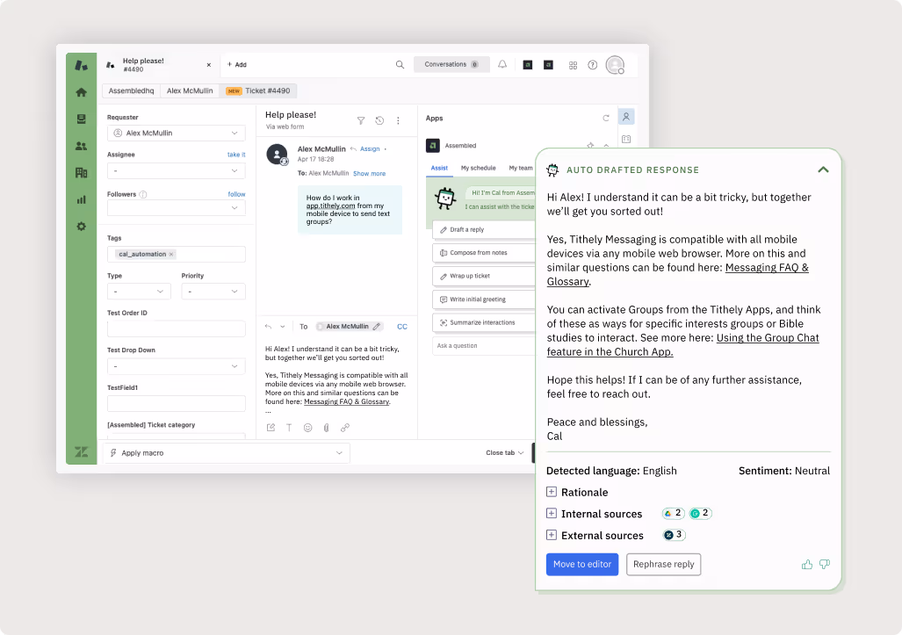Viewport: 902px width, 635px height.
Task: Click the Move to editor button
Action: click(x=582, y=564)
